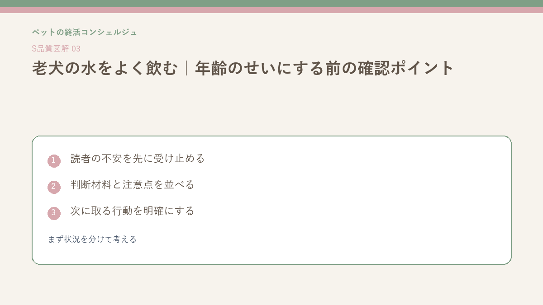The width and height of the screenshot is (543, 305).
Task: Click the pink circle numbered 1
Action: click(x=54, y=161)
